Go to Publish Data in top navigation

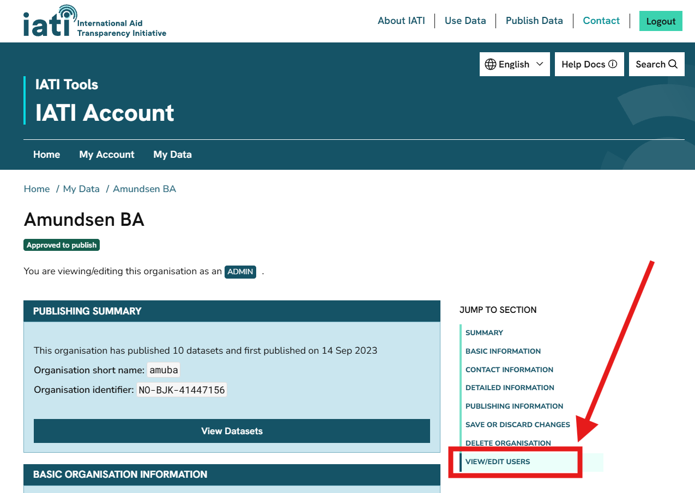pyautogui.click(x=534, y=21)
